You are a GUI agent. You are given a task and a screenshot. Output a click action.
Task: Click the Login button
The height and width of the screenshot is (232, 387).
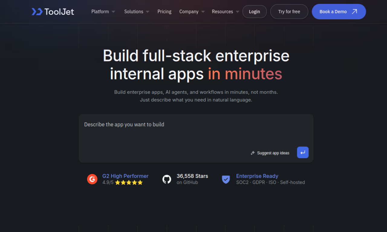[254, 12]
